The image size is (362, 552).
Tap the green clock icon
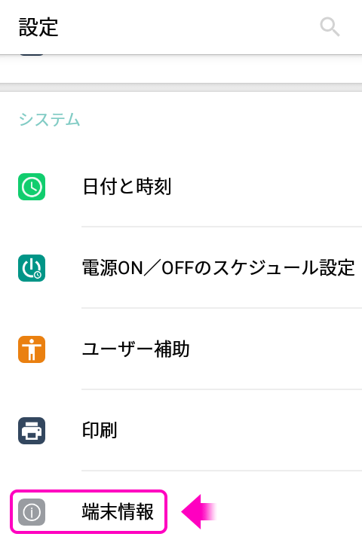pyautogui.click(x=32, y=187)
